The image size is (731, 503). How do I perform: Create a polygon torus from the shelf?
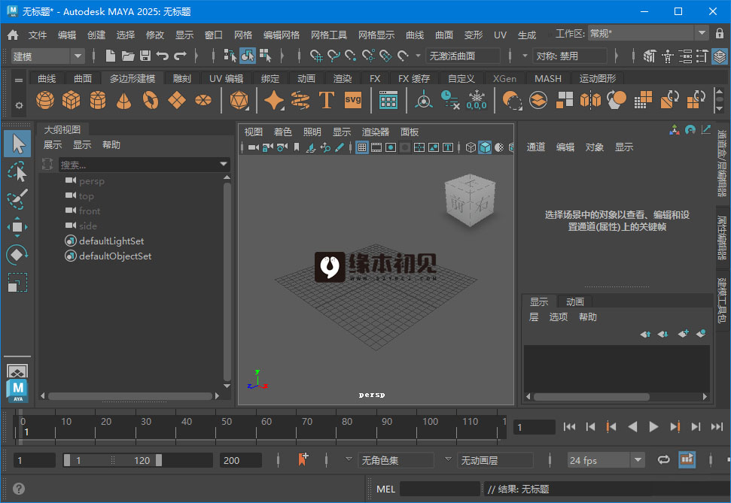150,100
